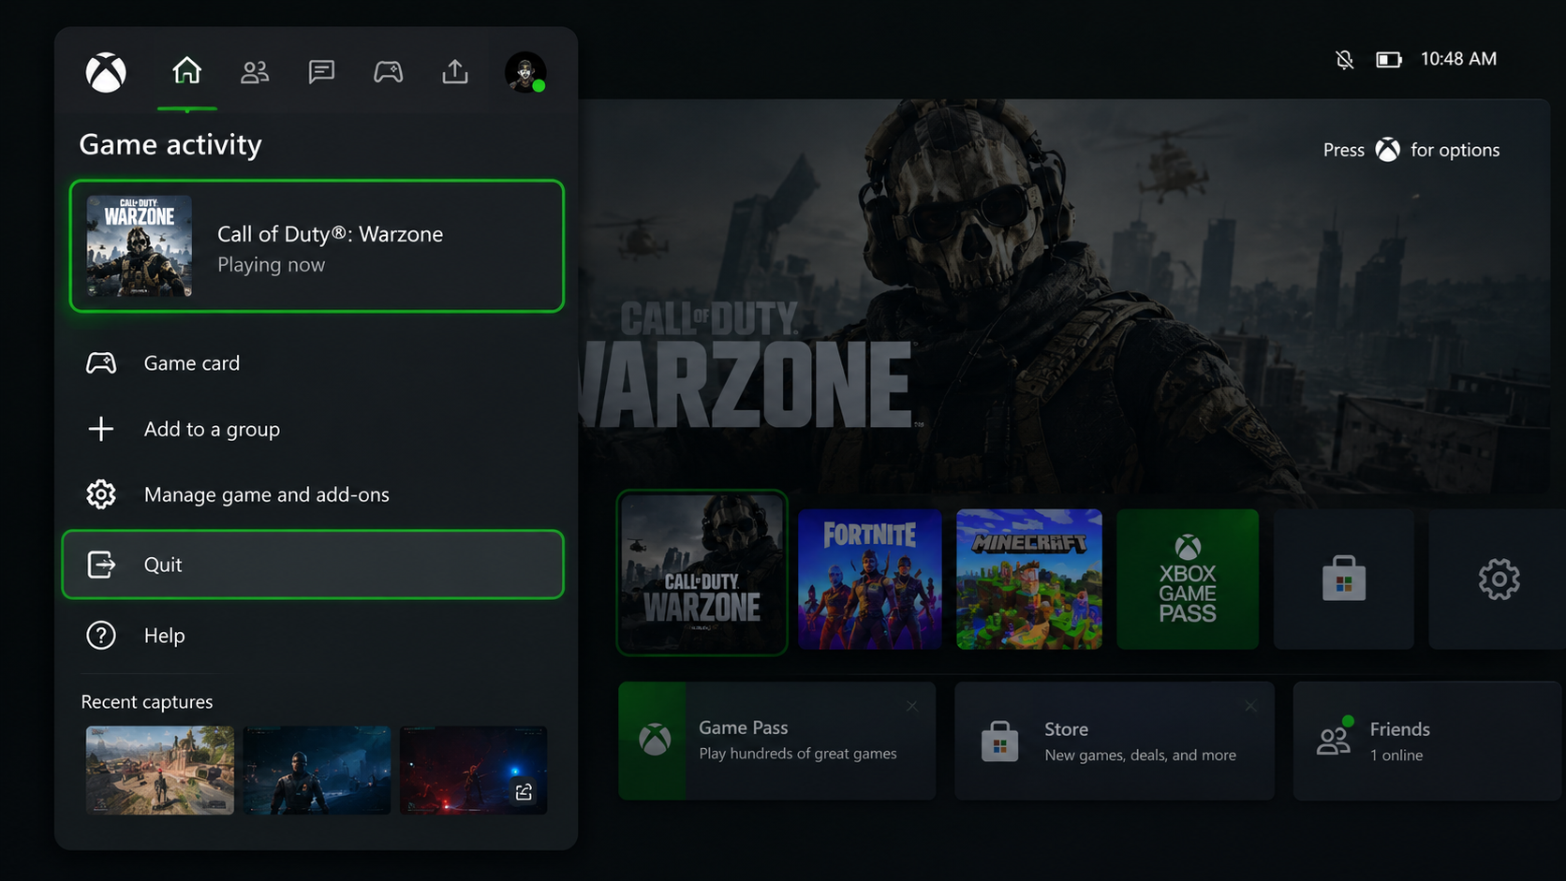Open the Game Pass promo card
This screenshot has width=1566, height=881.
coord(777,741)
